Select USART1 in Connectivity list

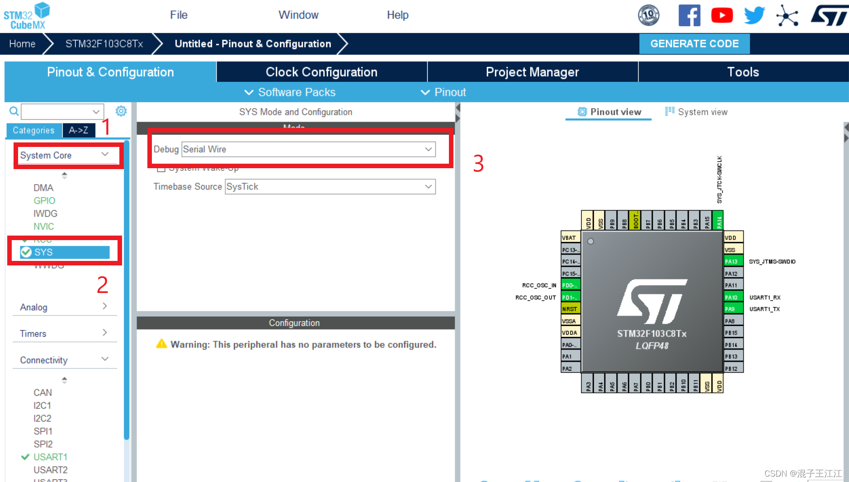coord(50,457)
